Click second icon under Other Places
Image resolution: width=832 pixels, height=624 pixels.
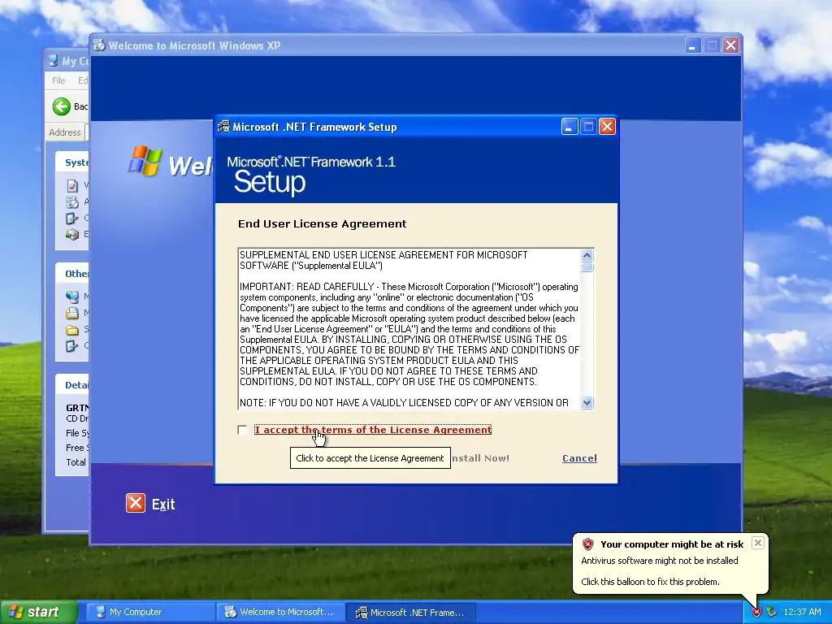click(72, 313)
